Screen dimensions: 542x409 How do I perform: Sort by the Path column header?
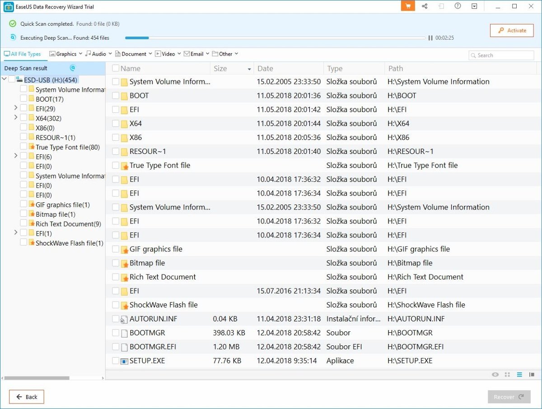(461, 69)
